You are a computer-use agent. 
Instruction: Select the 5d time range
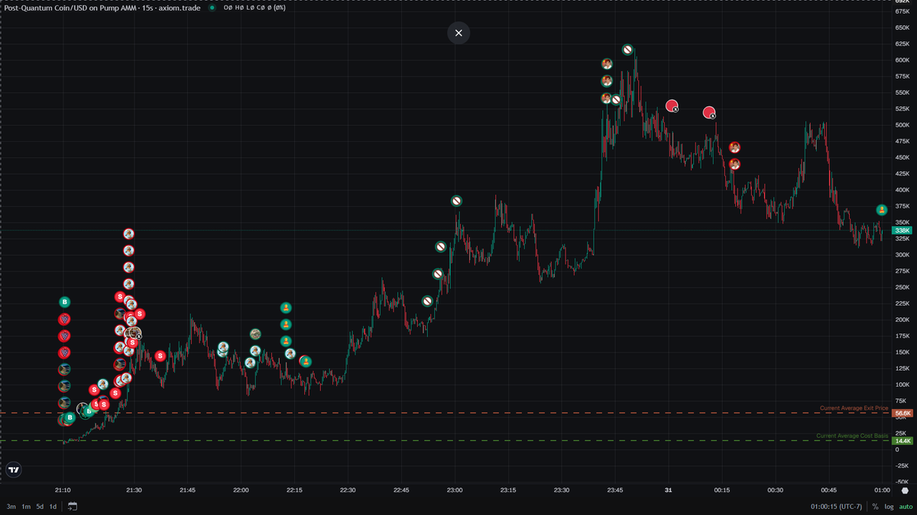[40, 507]
